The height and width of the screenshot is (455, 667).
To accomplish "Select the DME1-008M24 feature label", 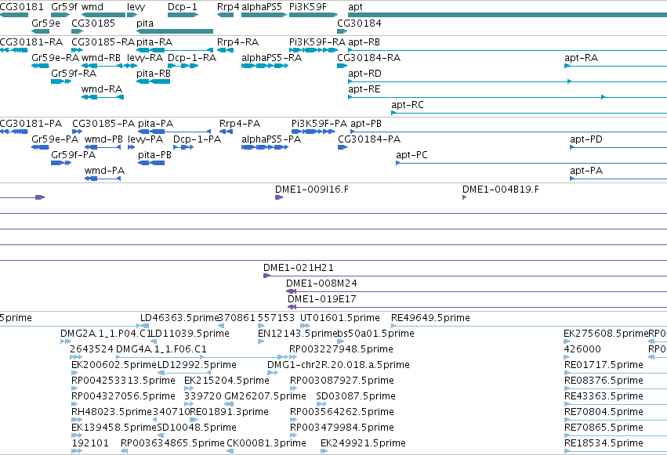I will click(321, 283).
